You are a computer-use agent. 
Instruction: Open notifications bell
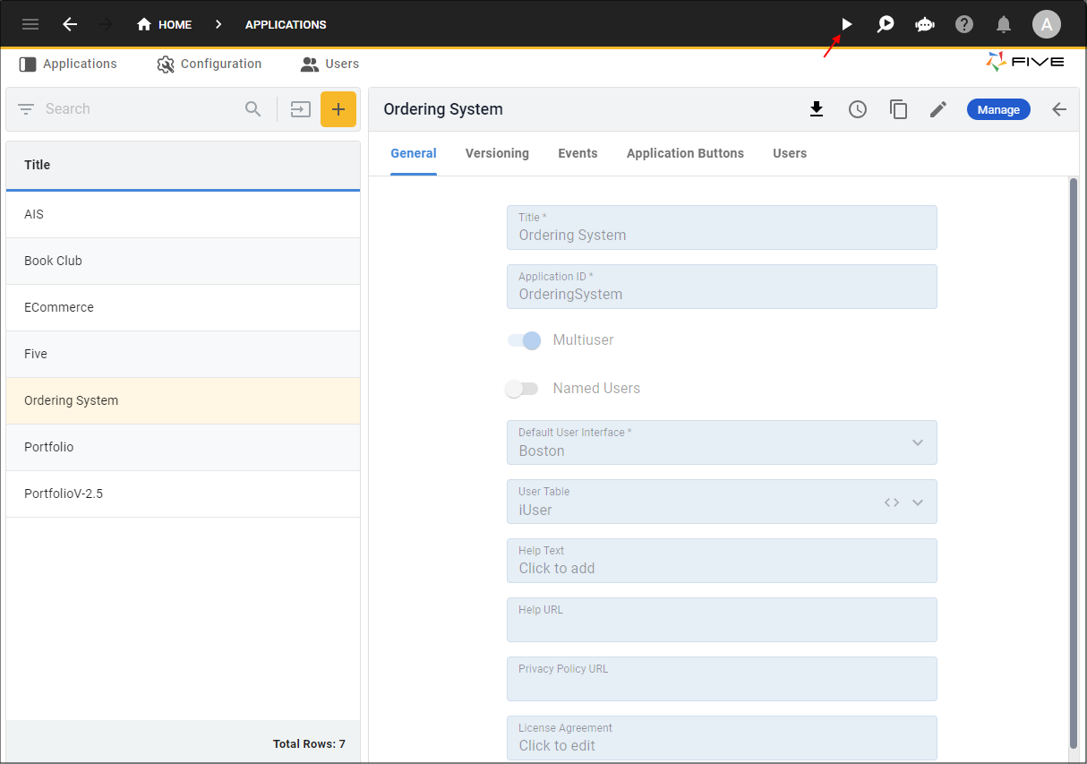coord(1004,24)
